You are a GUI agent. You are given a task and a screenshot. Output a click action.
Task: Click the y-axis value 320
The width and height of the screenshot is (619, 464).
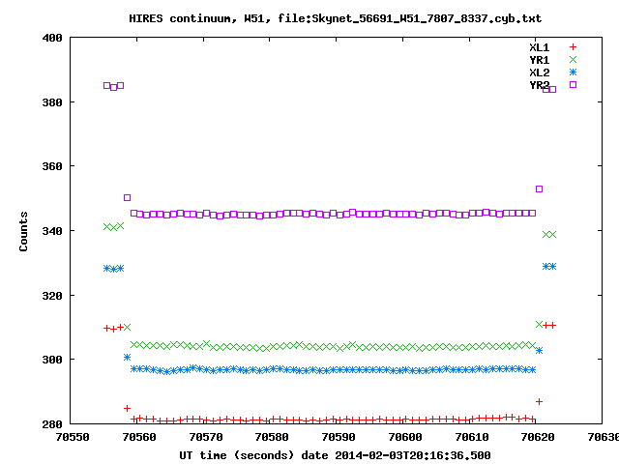pyautogui.click(x=52, y=296)
